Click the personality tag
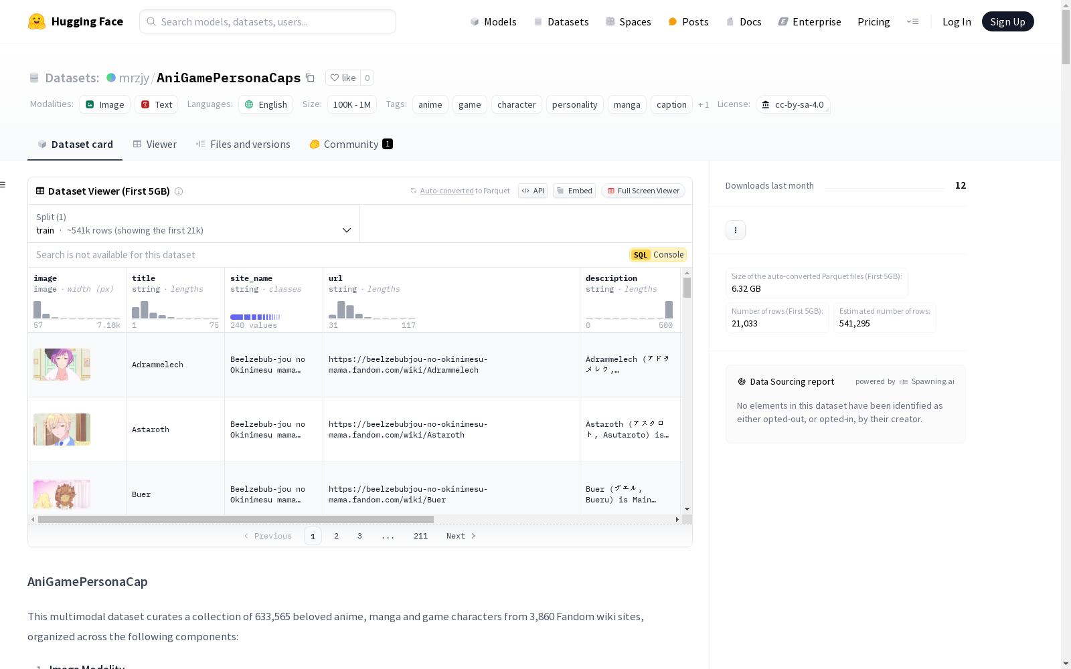The image size is (1071, 669). (575, 104)
